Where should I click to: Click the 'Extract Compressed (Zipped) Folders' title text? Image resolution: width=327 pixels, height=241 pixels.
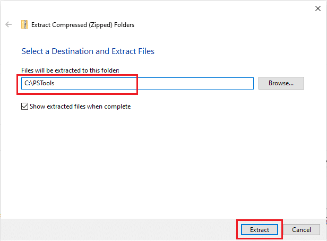point(83,24)
